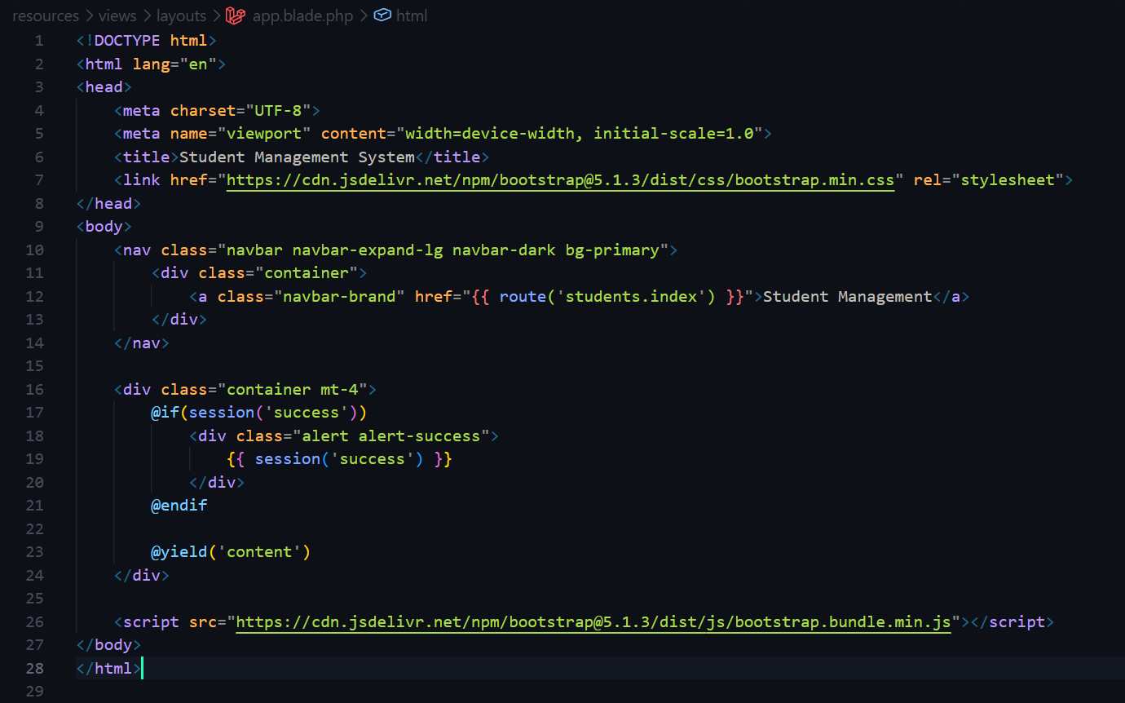Image resolution: width=1125 pixels, height=703 pixels.
Task: Click the opening '<body>' tag on line 9
Action: pyautogui.click(x=104, y=227)
